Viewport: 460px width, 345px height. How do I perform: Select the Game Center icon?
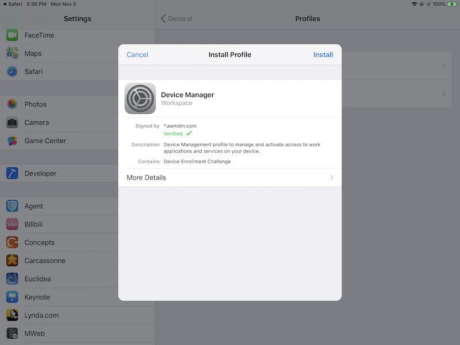(12, 141)
